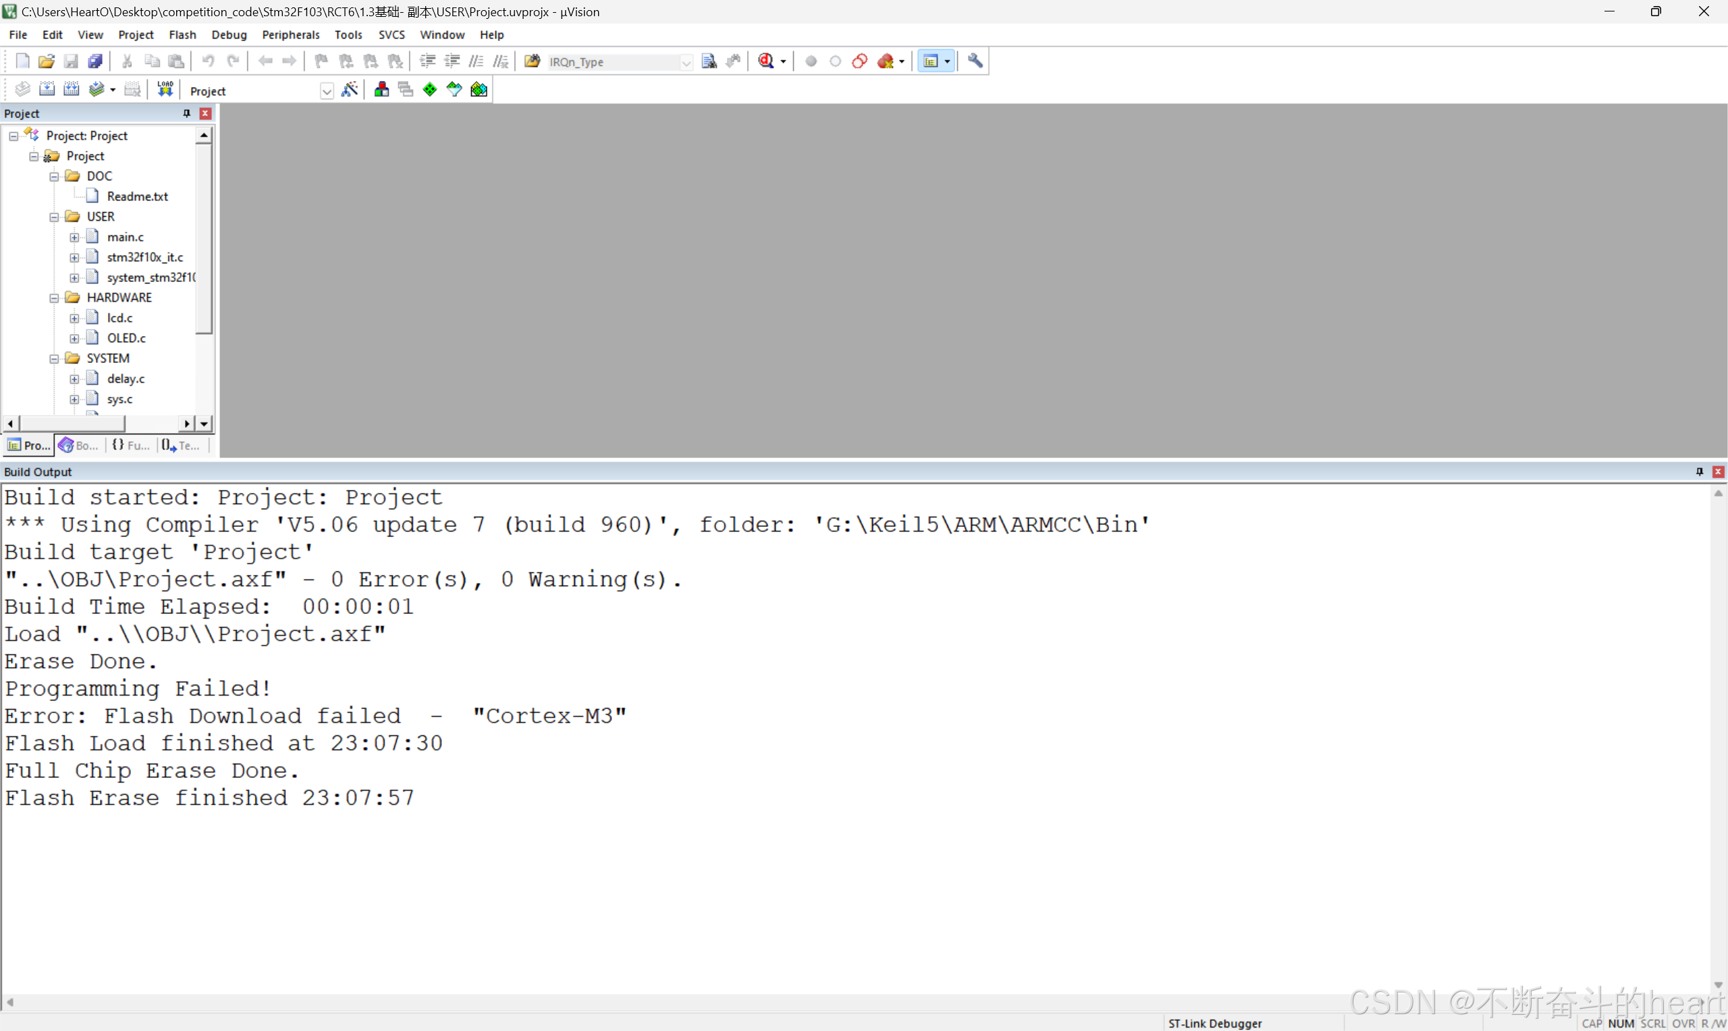Download code to flash memory
This screenshot has height=1031, width=1728.
165,89
